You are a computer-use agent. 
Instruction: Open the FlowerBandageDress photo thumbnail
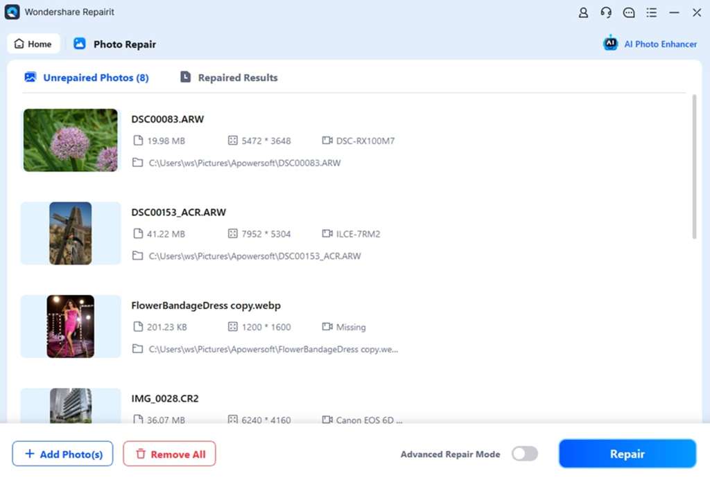(70, 326)
